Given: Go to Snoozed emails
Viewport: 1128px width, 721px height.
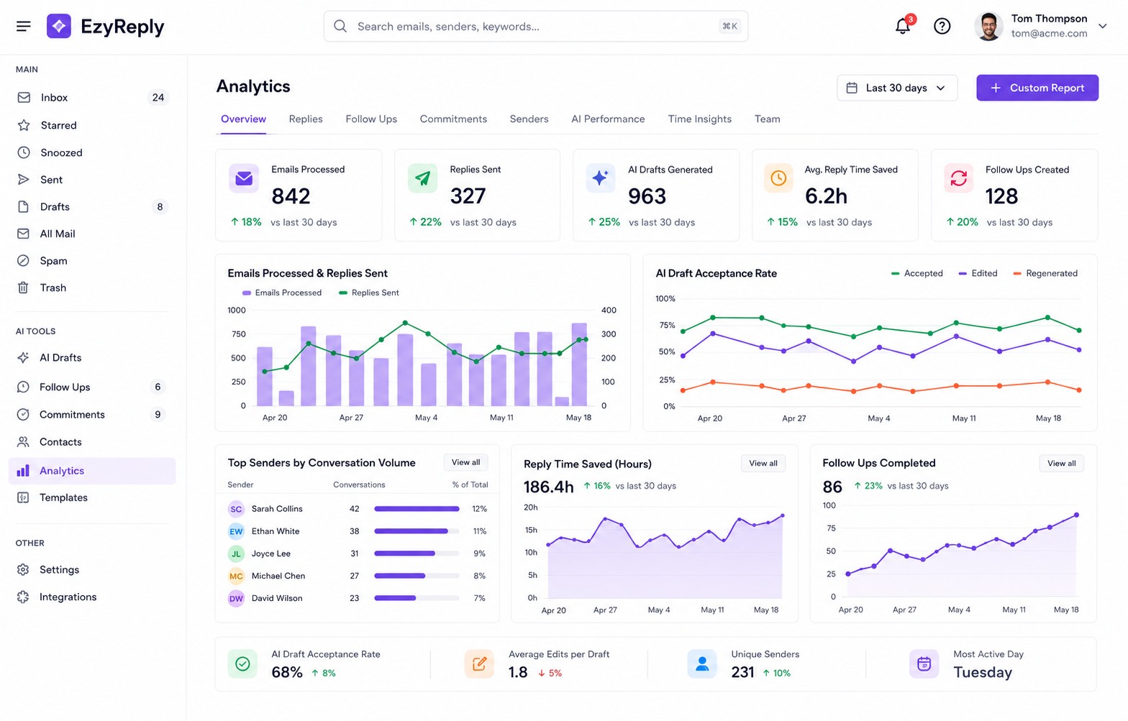Looking at the screenshot, I should pyautogui.click(x=92, y=152).
